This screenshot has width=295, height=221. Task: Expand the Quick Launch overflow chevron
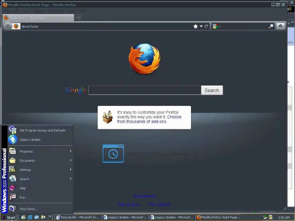click(x=50, y=216)
